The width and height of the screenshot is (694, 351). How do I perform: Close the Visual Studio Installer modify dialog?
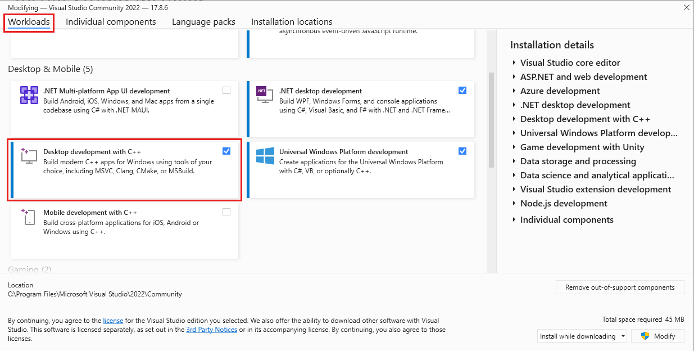pyautogui.click(x=686, y=7)
